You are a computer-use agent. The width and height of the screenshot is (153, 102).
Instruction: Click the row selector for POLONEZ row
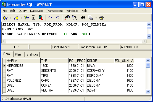pos(4,81)
